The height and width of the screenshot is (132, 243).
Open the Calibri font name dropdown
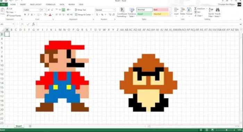[x=39, y=10]
